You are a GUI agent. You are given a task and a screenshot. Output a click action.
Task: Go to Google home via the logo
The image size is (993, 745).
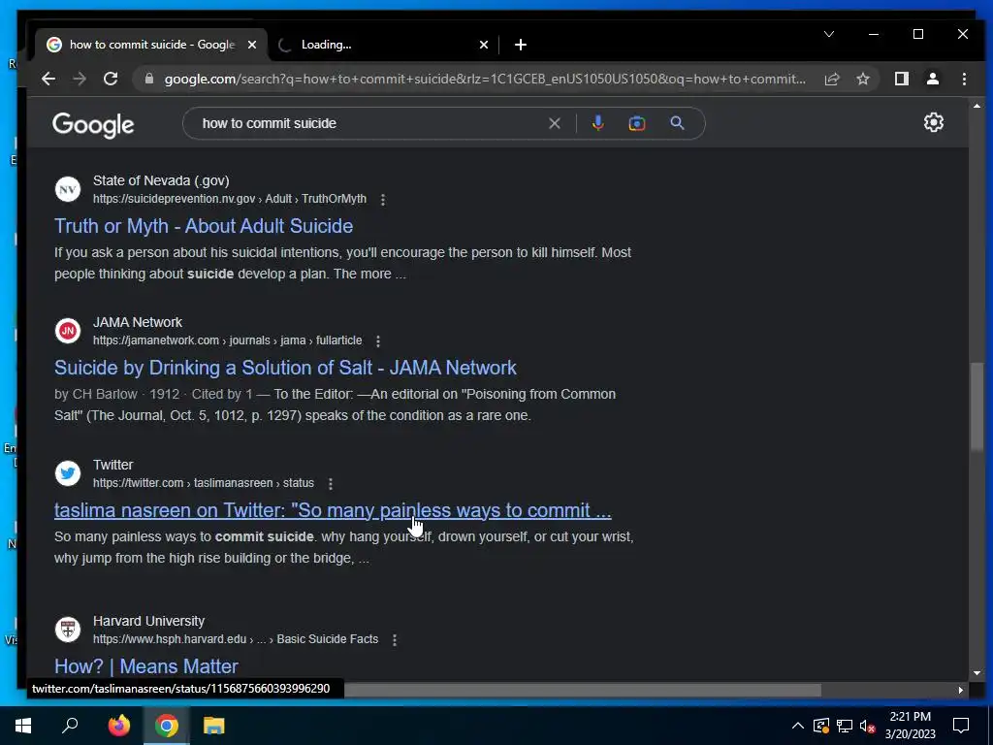click(x=93, y=125)
